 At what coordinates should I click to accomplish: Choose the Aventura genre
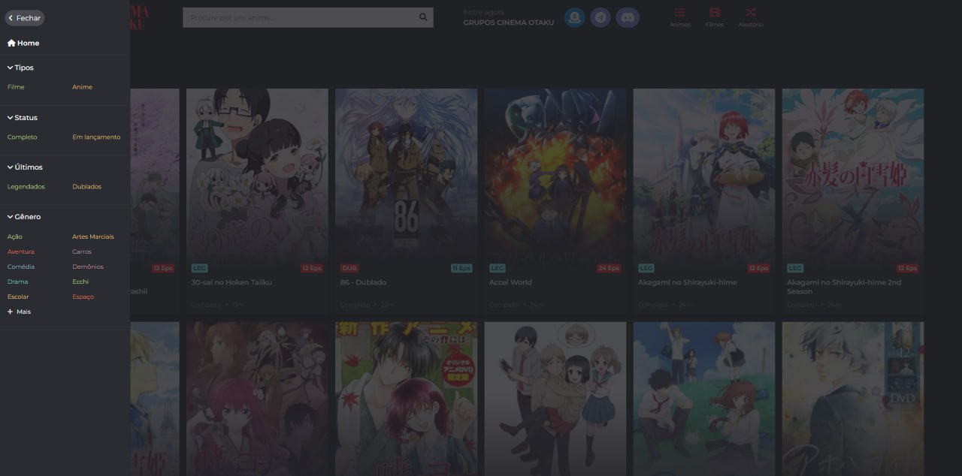coord(21,252)
